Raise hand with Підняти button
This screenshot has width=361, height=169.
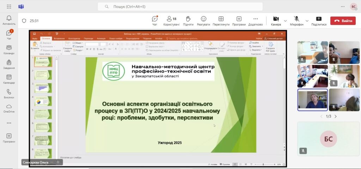click(188, 20)
